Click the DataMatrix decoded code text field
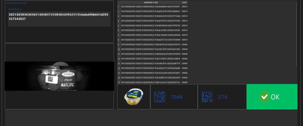Viewport: 303px width, 126px height. coord(59,19)
